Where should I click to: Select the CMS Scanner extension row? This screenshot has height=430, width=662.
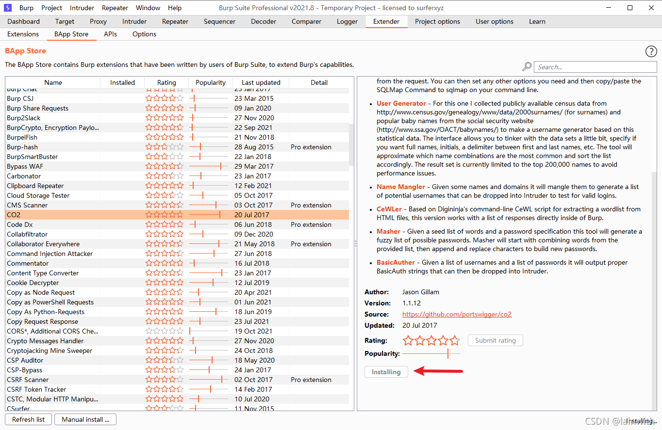(x=177, y=205)
